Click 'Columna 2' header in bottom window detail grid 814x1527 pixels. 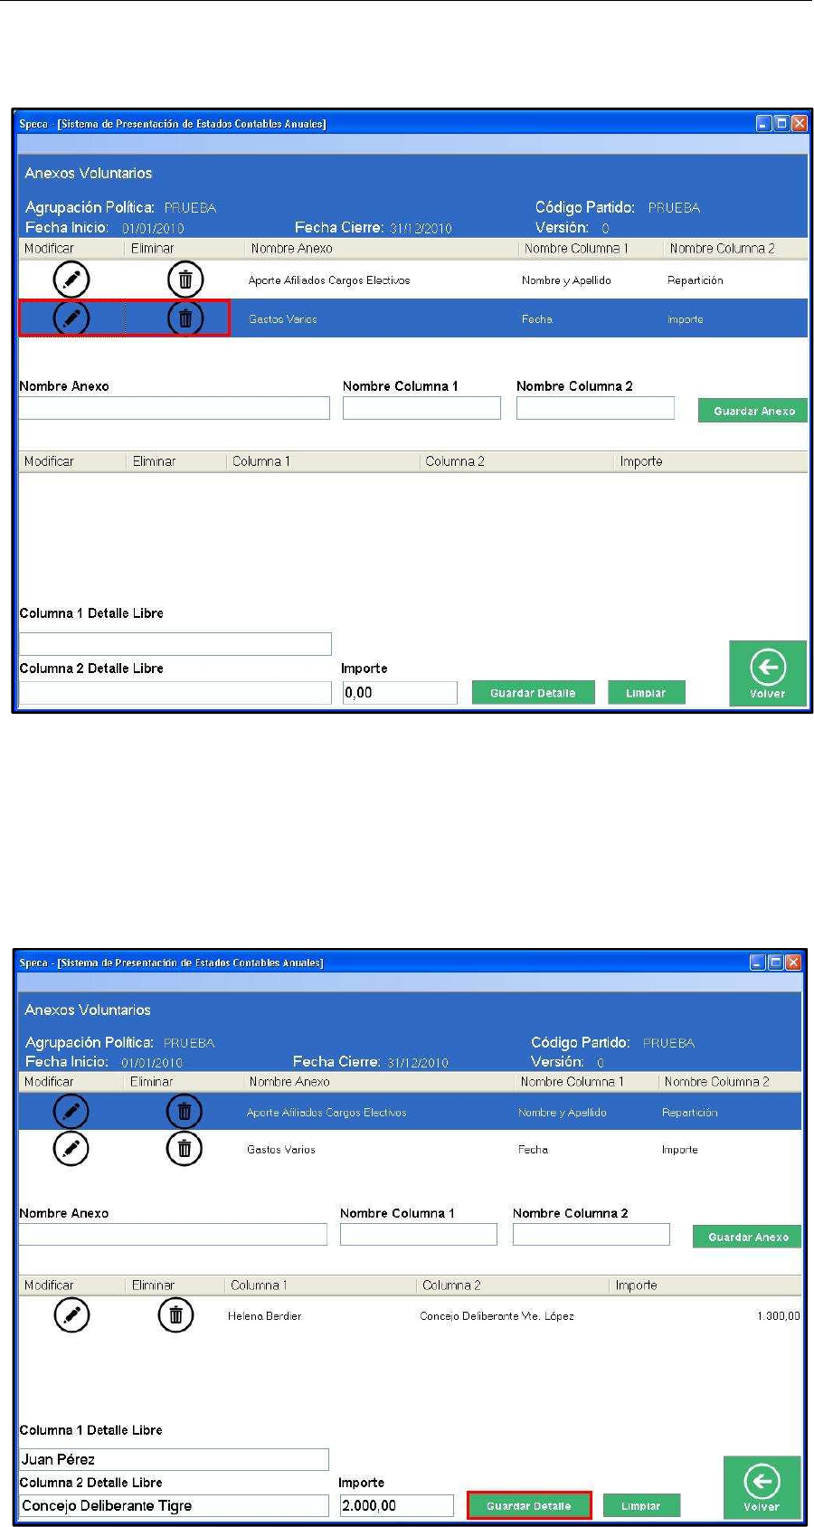coord(451,1285)
